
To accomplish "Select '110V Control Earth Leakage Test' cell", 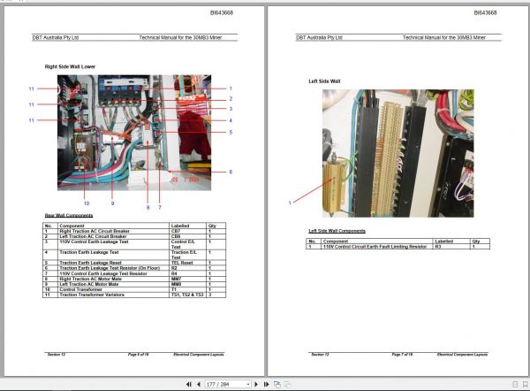I will click(x=113, y=244).
